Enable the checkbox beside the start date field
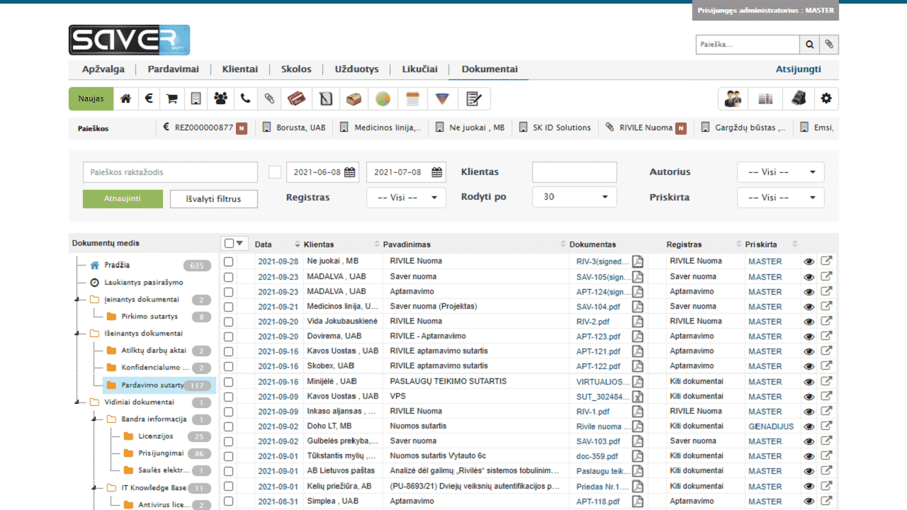 click(x=275, y=172)
